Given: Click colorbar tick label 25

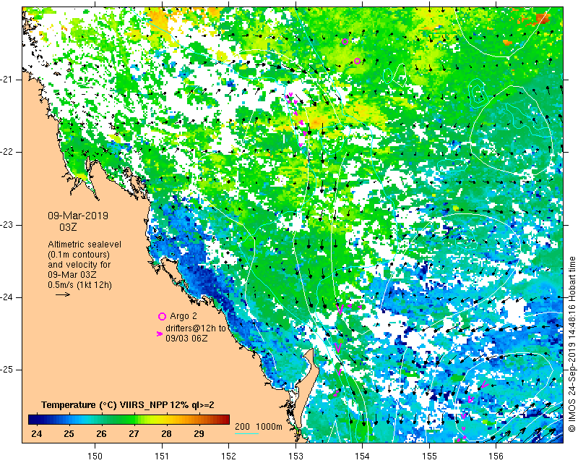Looking at the screenshot, I should (x=69, y=433).
